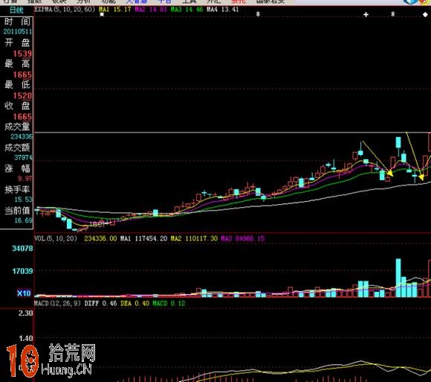The height and width of the screenshot is (382, 431).
Task: Click the low price label near the chart bottom
Action: (97, 224)
